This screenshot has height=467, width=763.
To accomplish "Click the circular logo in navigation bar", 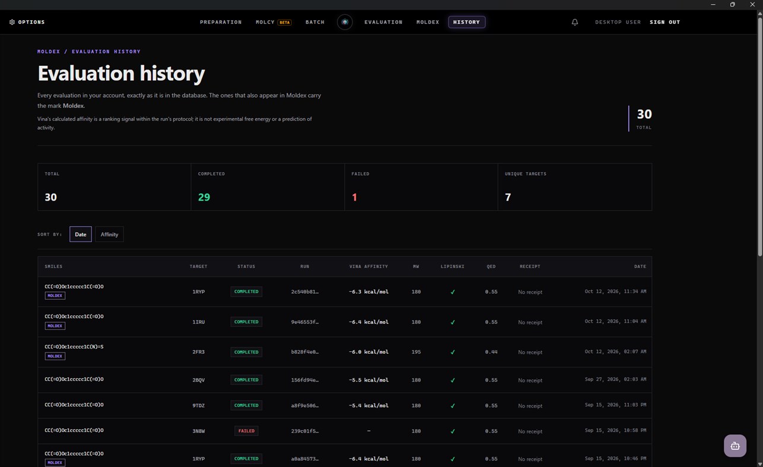I will (345, 22).
